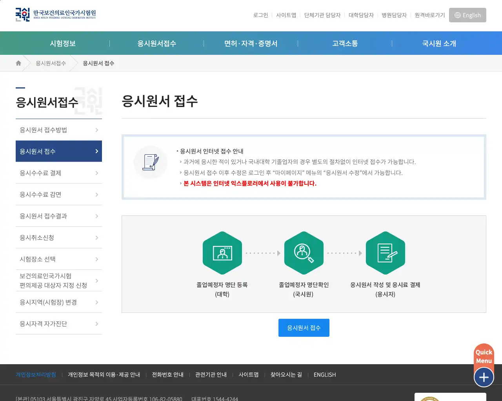Image resolution: width=502 pixels, height=401 pixels.
Task: Click chevron next to 응시자격 자가진단
Action: tap(97, 324)
